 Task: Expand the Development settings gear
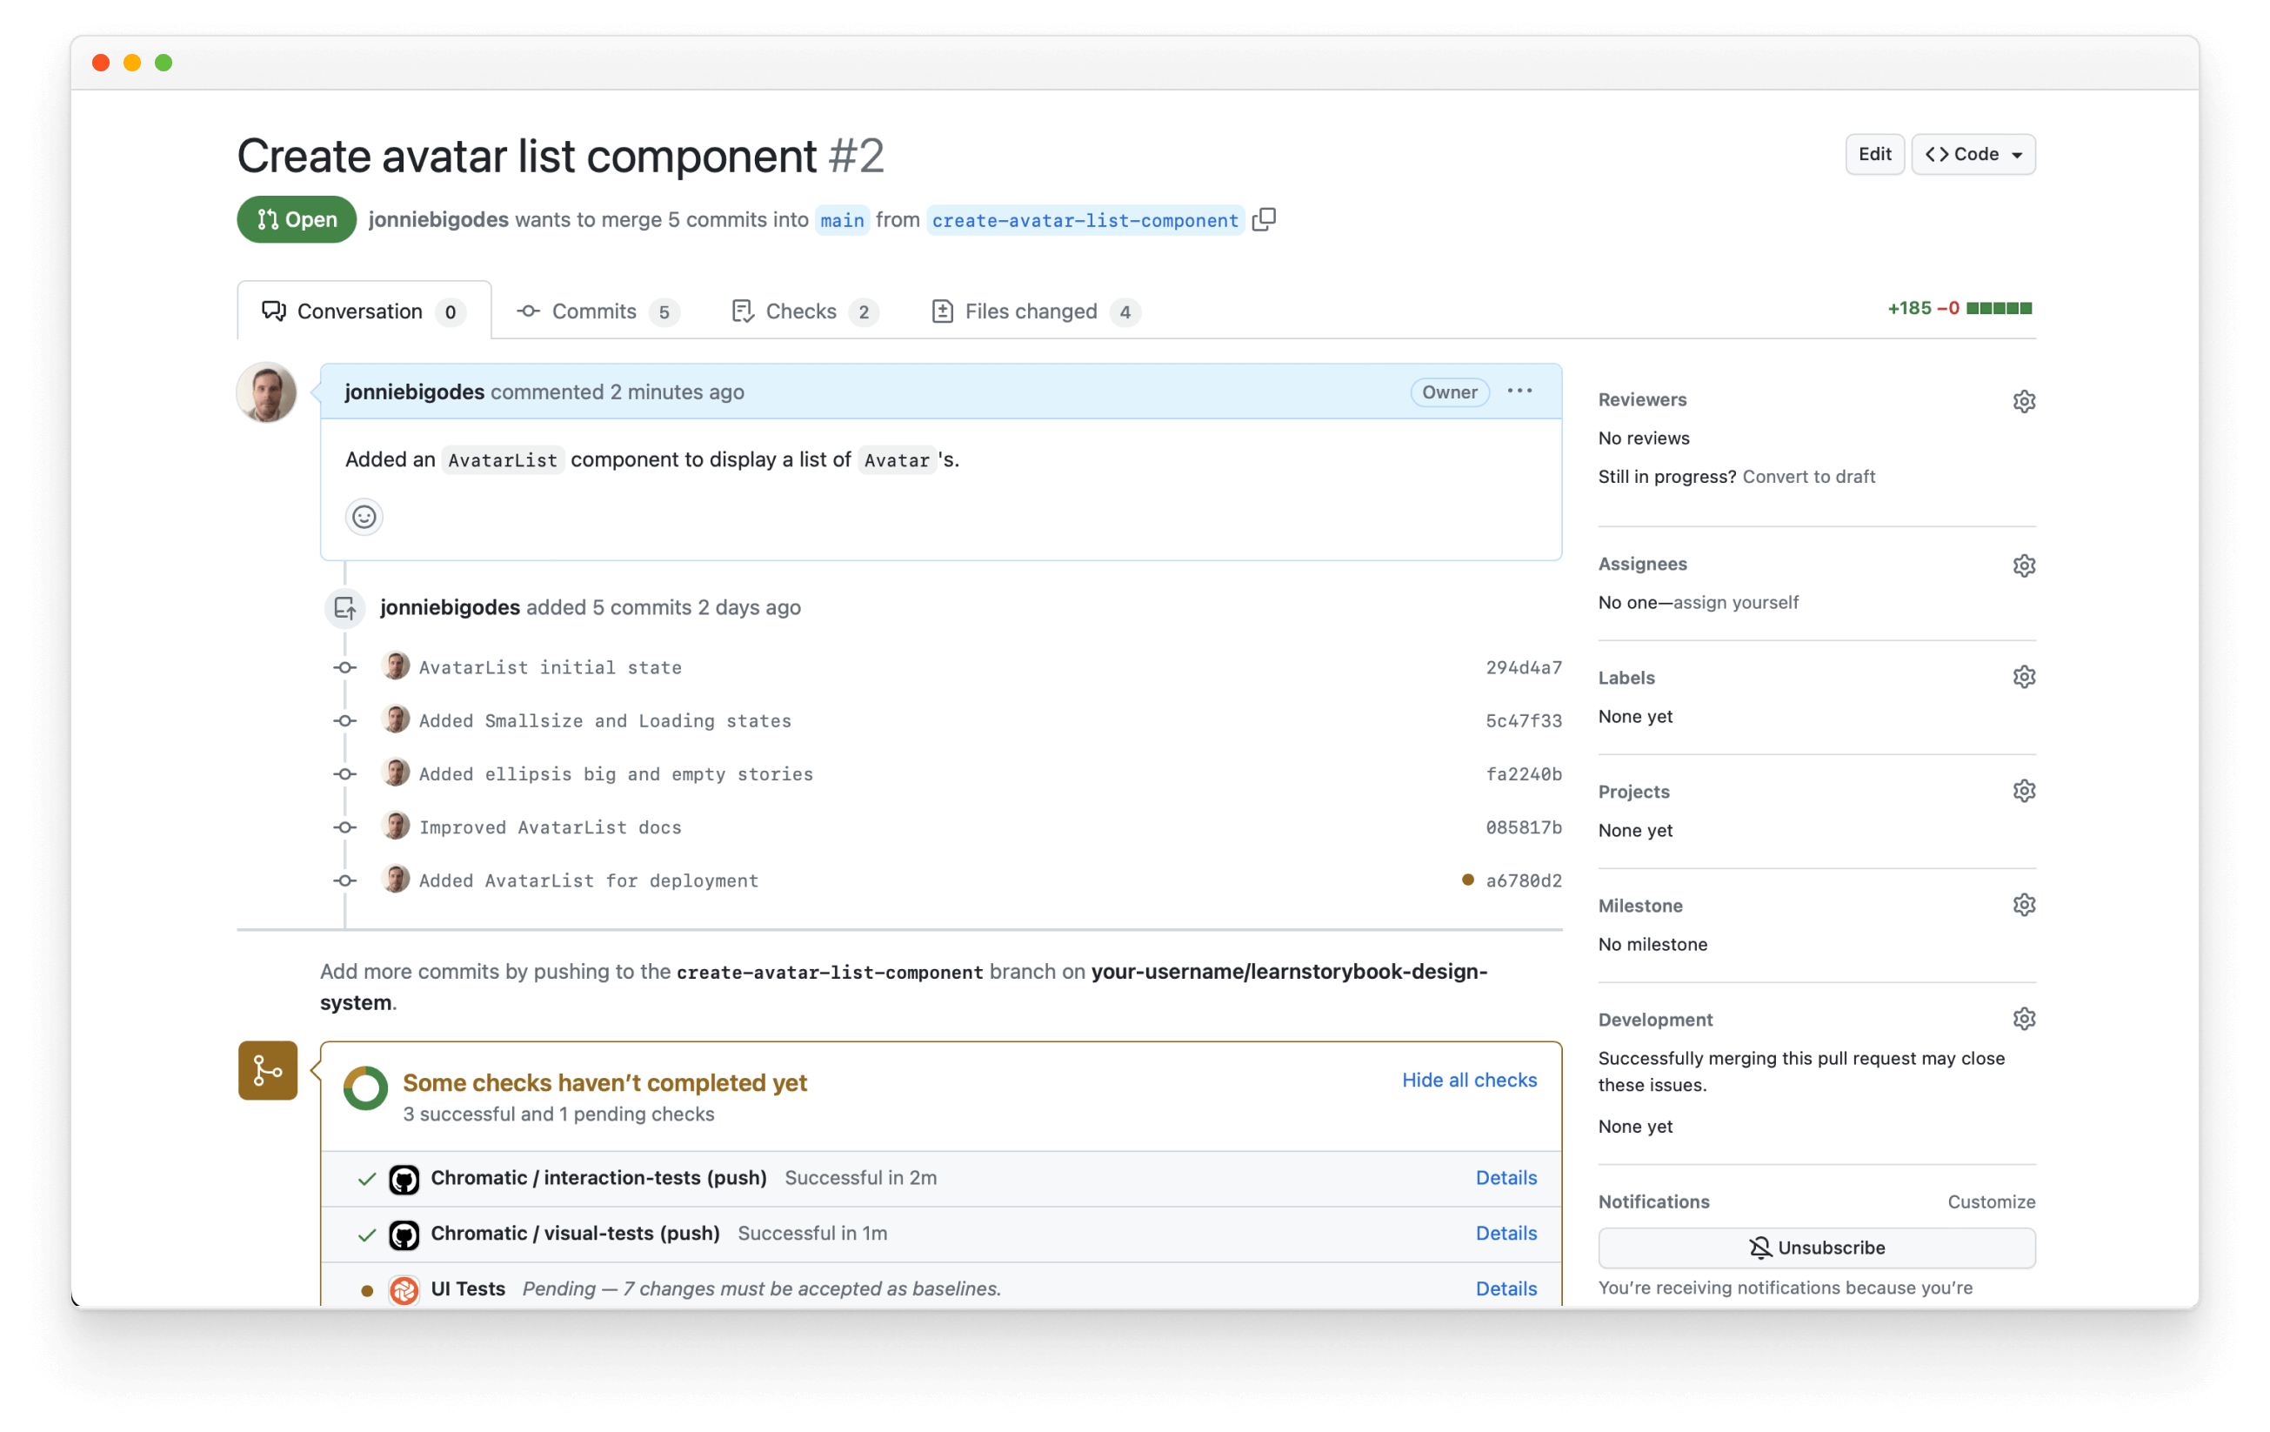coord(2025,1018)
